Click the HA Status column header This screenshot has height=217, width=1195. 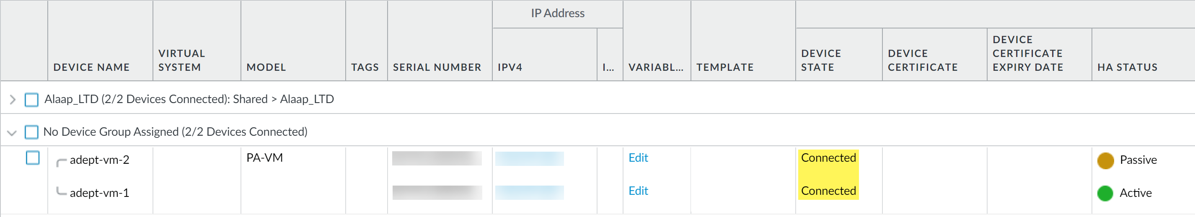[1127, 67]
